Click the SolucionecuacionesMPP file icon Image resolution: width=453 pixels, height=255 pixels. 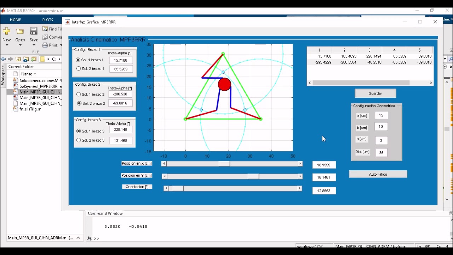(16, 80)
